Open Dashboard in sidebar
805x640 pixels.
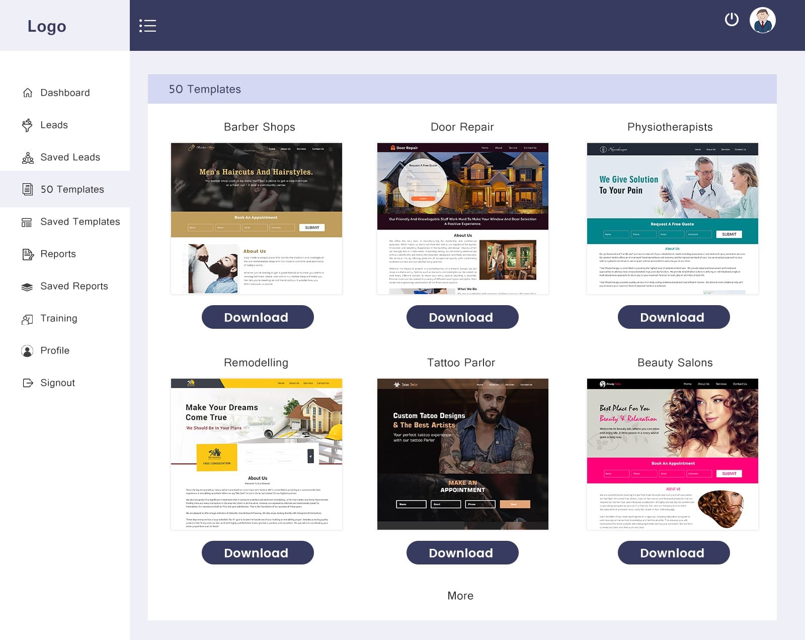pos(65,93)
